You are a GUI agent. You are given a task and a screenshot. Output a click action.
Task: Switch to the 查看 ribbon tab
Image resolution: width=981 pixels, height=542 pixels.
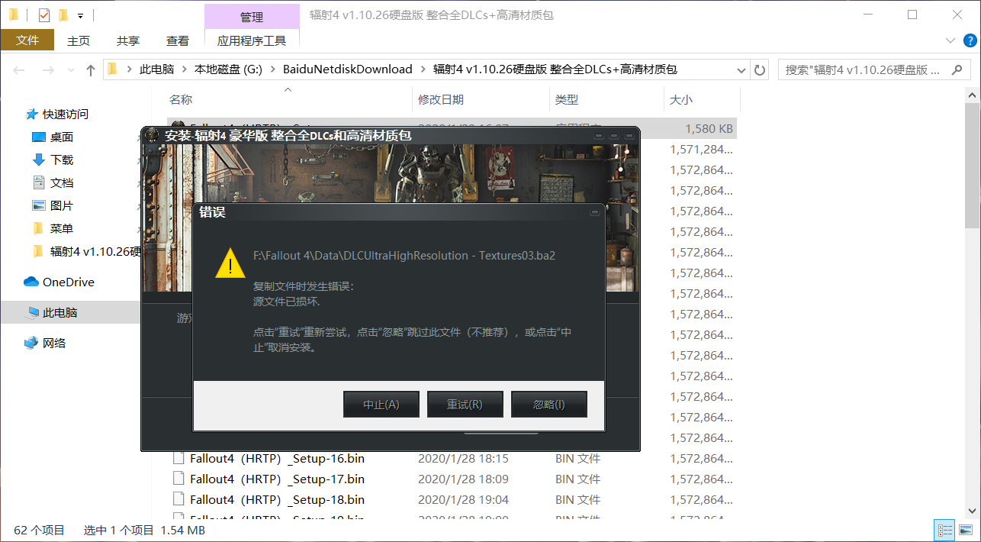(x=178, y=40)
